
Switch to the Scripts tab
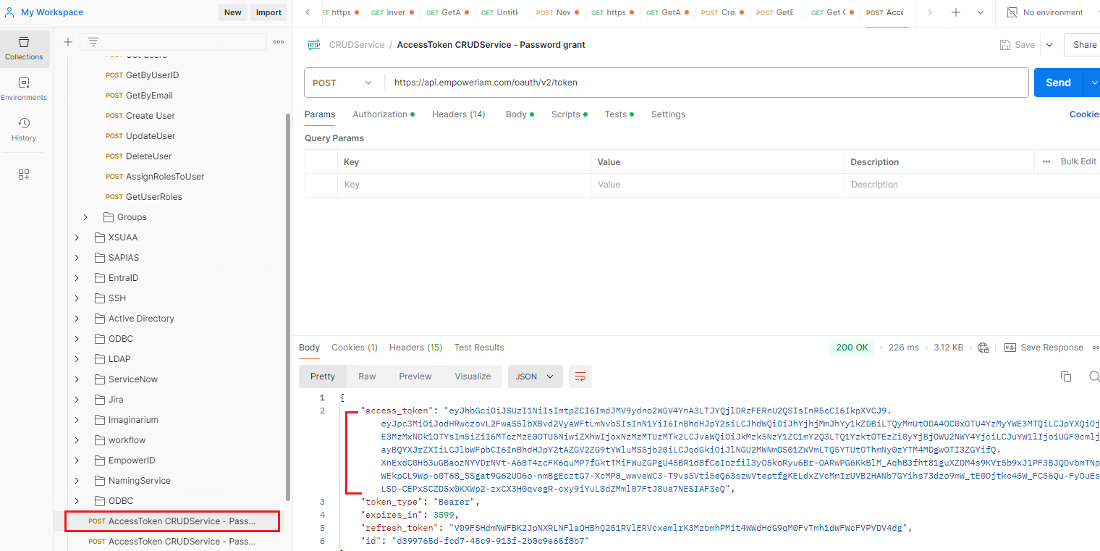click(569, 114)
